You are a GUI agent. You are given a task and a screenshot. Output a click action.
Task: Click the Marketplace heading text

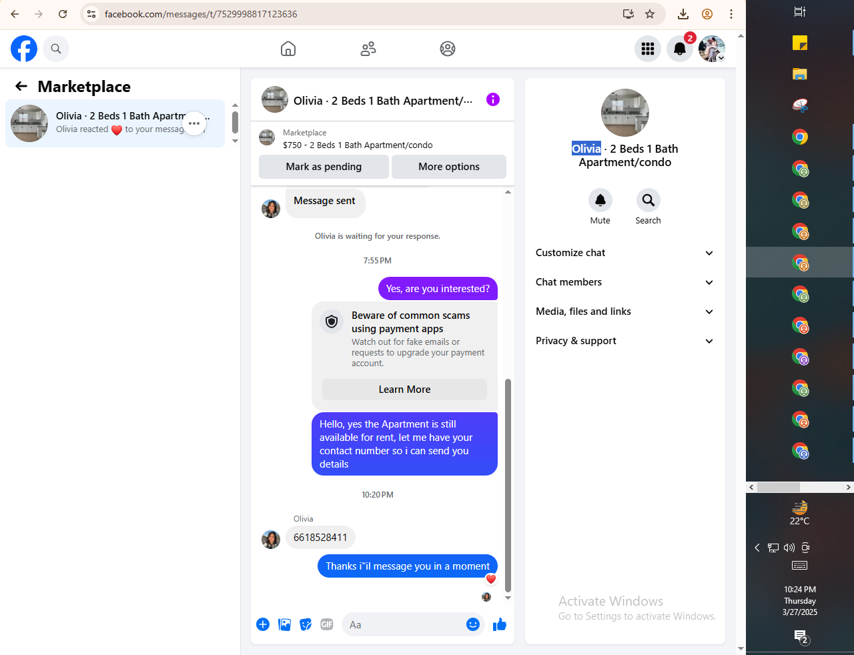(84, 87)
